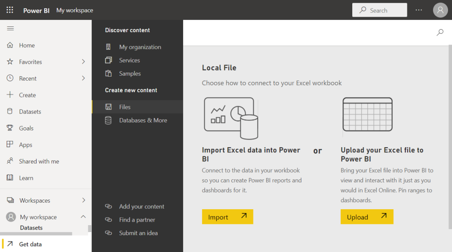Collapse the My workspace section chevron
The image size is (452, 252).
[x=83, y=217]
